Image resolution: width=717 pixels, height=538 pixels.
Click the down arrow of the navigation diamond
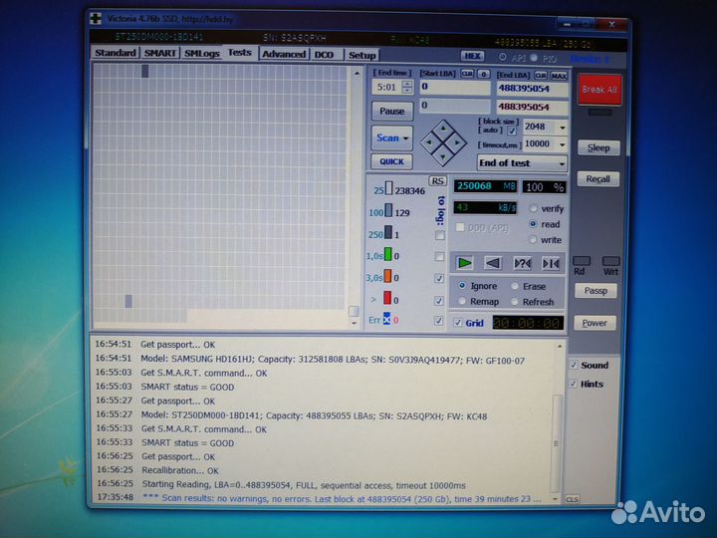[x=443, y=157]
